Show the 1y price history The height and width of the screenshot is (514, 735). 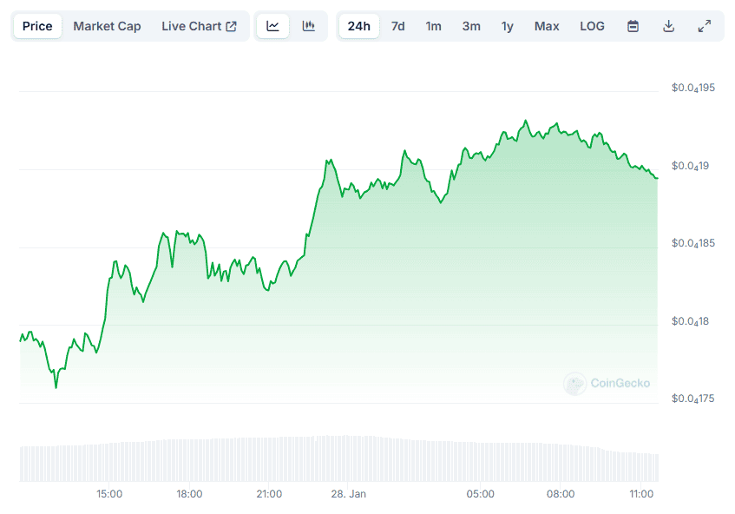508,26
